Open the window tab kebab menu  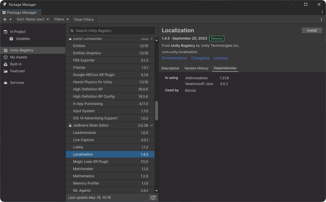[322, 12]
